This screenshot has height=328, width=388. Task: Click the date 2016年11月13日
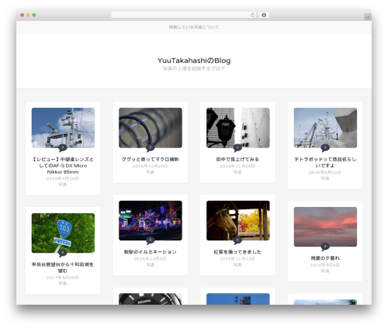pyautogui.click(x=237, y=258)
